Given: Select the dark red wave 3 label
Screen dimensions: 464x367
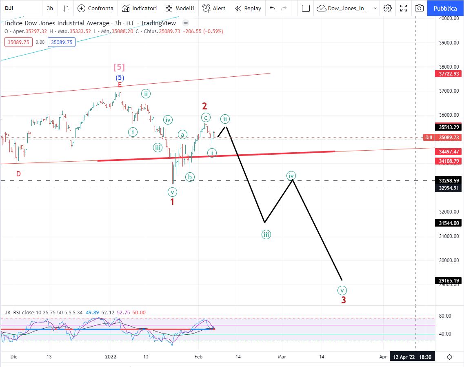Looking at the screenshot, I should click(344, 300).
